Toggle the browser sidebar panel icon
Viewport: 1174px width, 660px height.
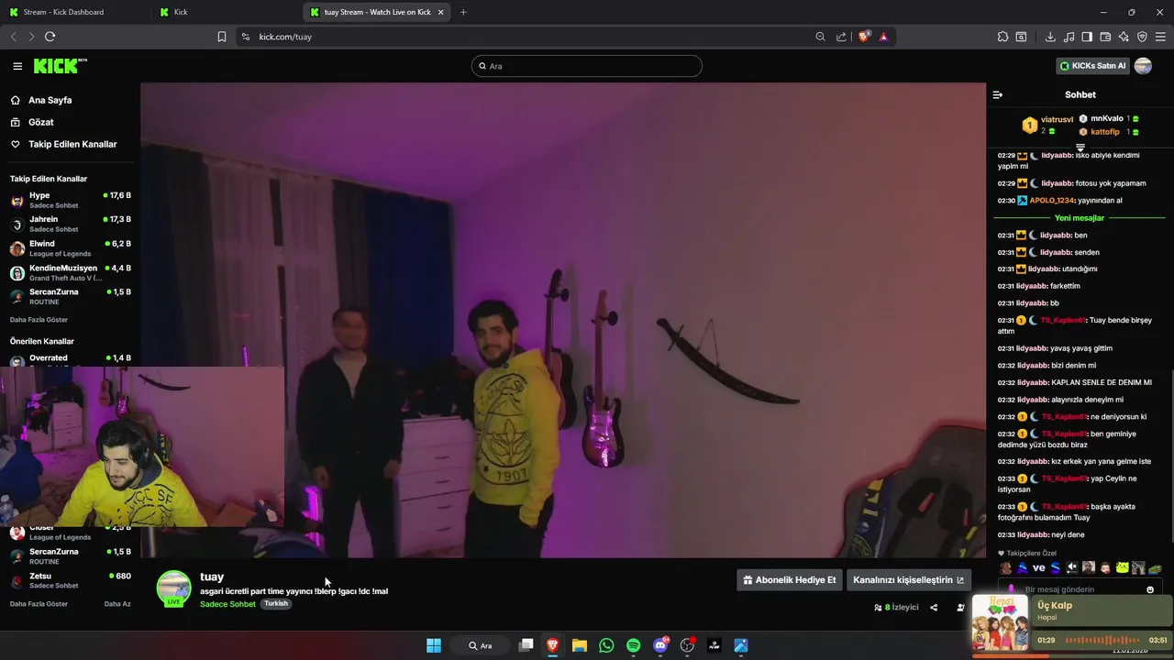tap(1087, 37)
